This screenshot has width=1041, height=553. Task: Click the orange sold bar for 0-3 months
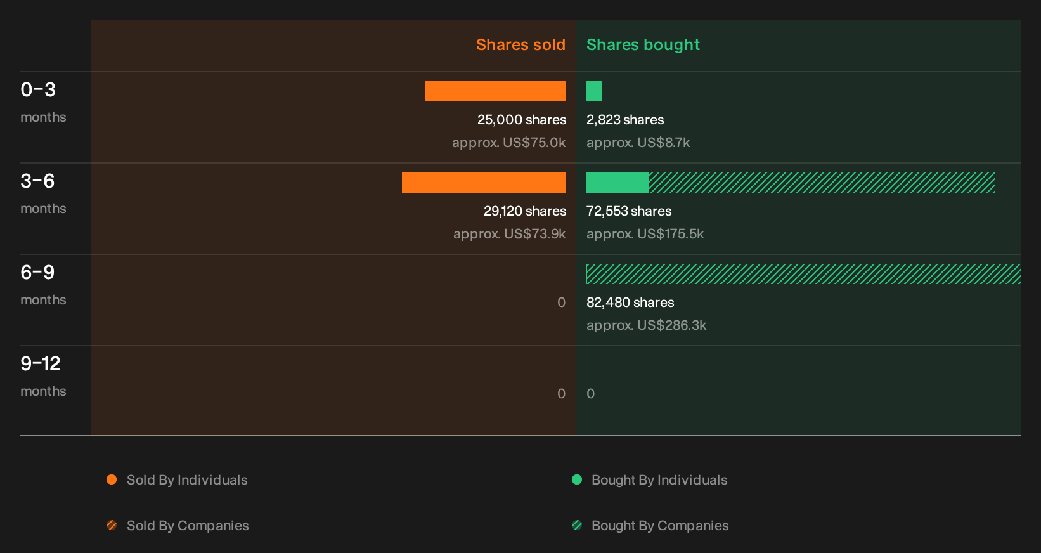coord(496,91)
